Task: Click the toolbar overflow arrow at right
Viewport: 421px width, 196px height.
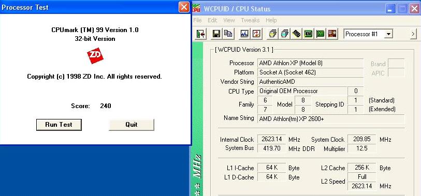Action: click(413, 34)
